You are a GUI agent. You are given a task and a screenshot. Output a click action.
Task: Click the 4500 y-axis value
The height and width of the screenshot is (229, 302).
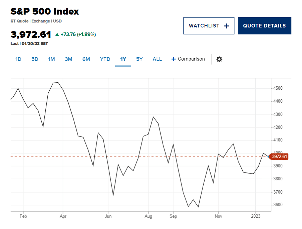pyautogui.click(x=278, y=88)
